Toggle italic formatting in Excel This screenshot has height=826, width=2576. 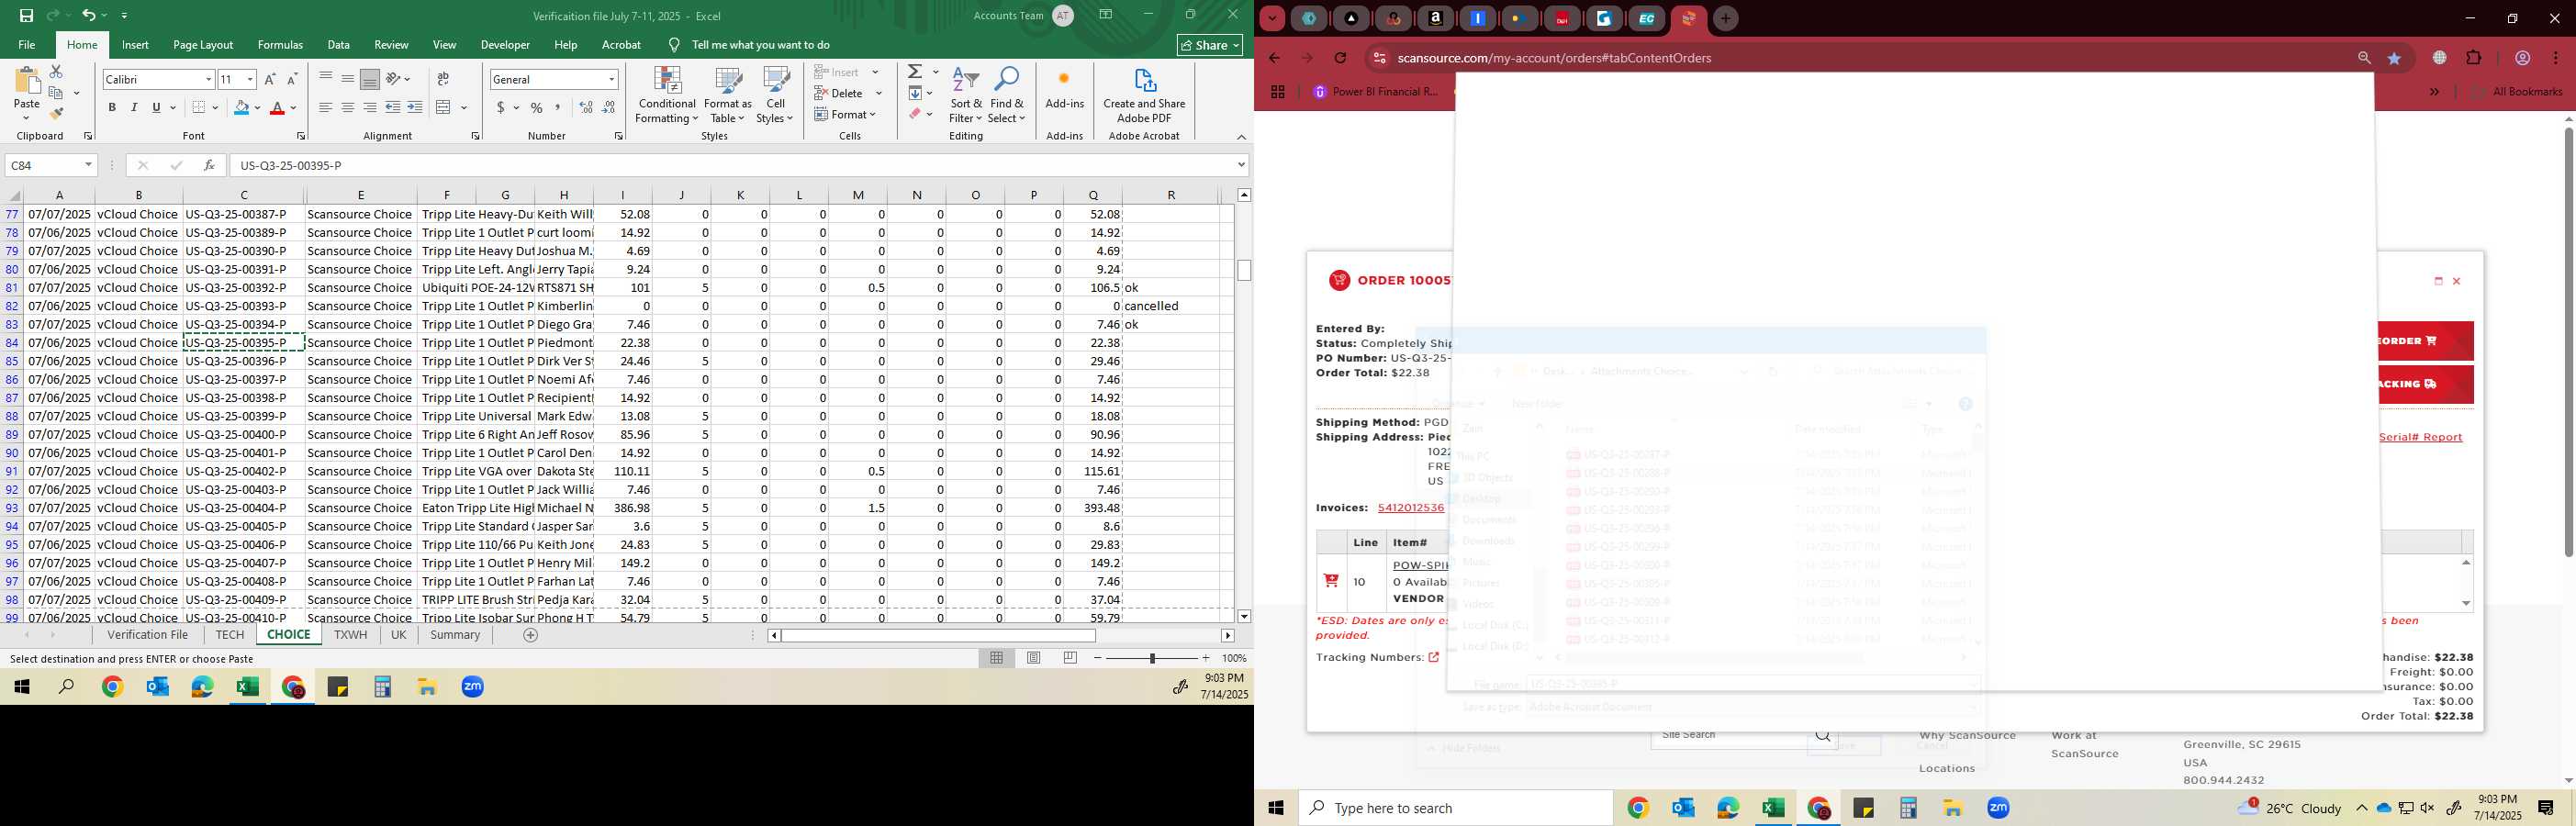click(x=134, y=107)
